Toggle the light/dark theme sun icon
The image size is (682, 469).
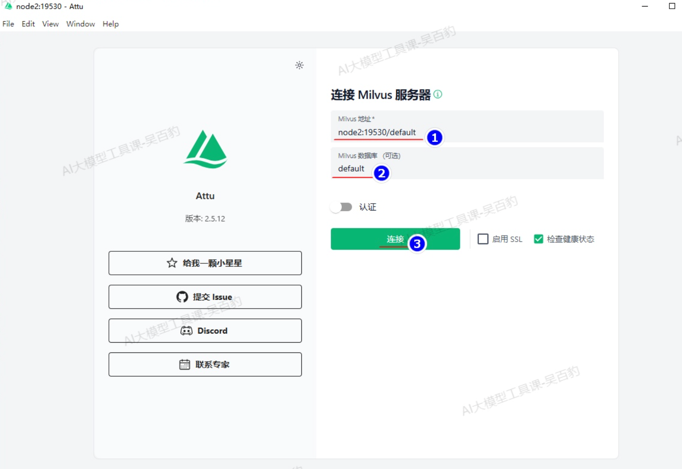(x=299, y=65)
